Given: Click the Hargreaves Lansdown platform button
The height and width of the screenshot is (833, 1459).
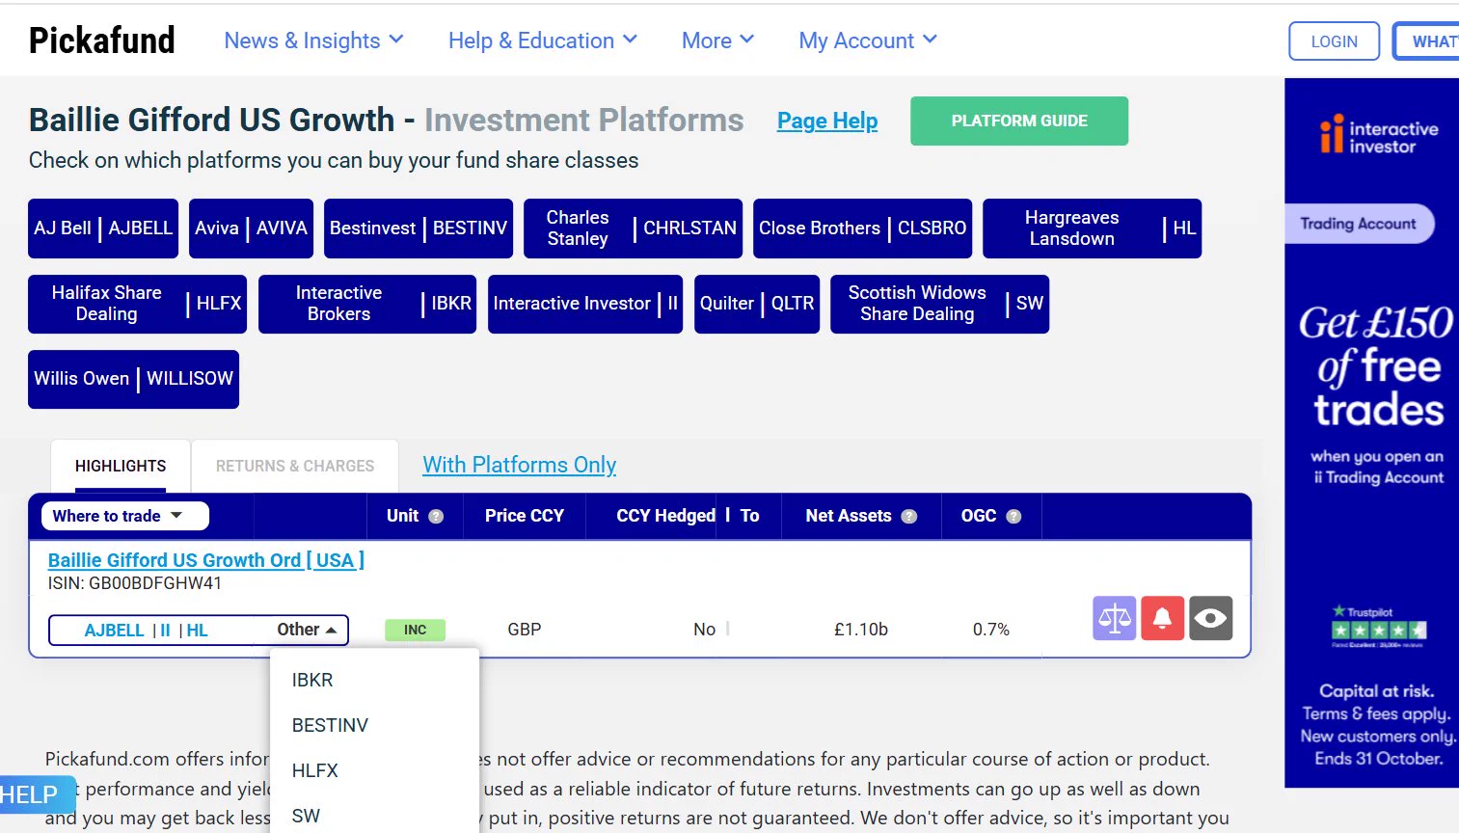Looking at the screenshot, I should [x=1092, y=228].
